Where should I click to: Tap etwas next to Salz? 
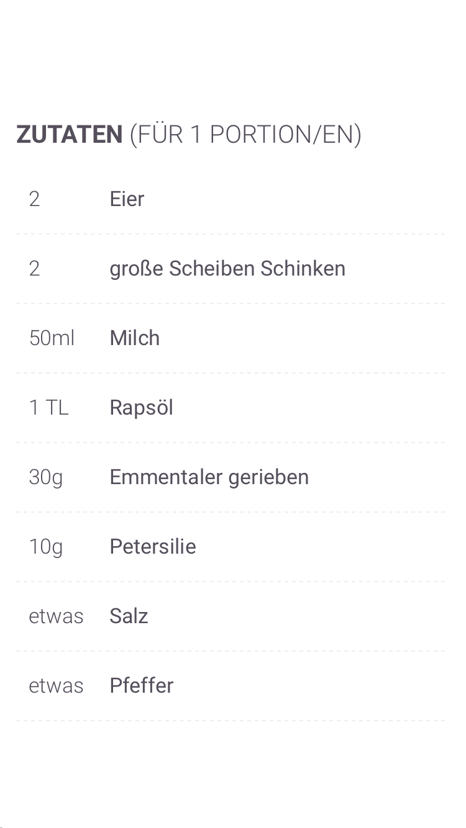point(56,616)
